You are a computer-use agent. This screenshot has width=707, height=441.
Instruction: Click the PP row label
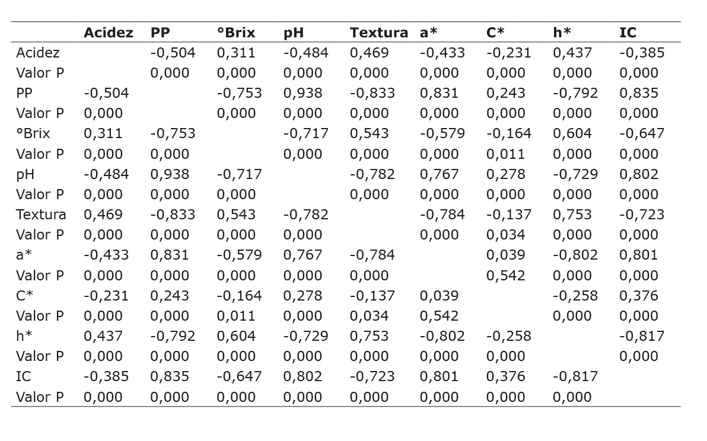tap(24, 93)
